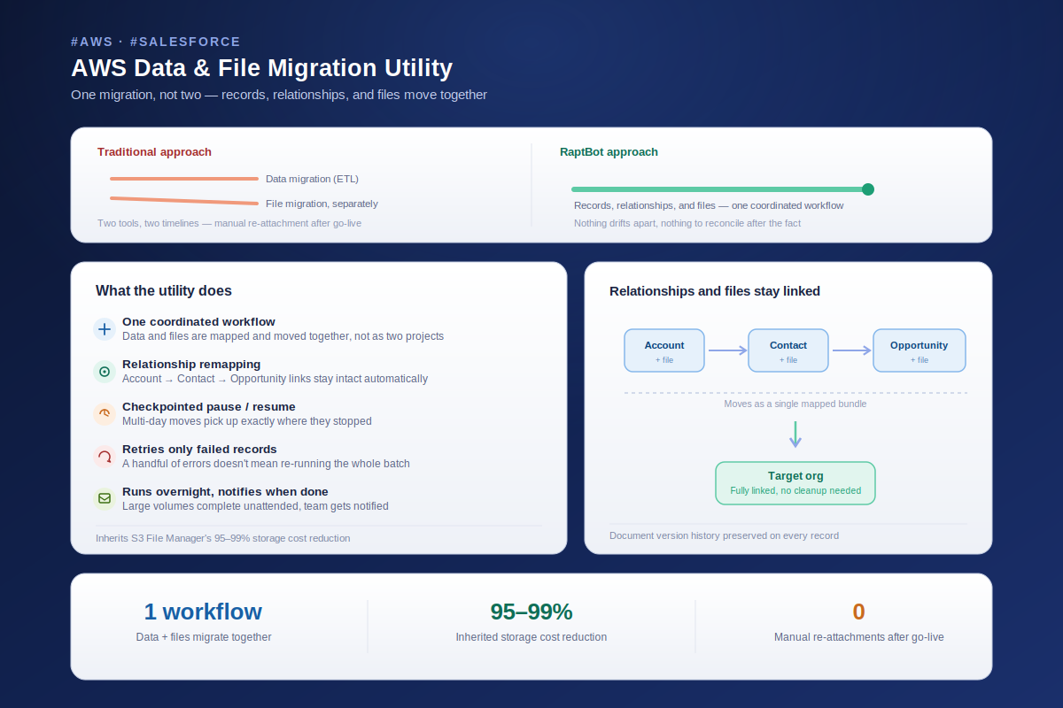This screenshot has width=1063, height=708.
Task: Click the 'Retries only failed records' title
Action: (x=199, y=450)
